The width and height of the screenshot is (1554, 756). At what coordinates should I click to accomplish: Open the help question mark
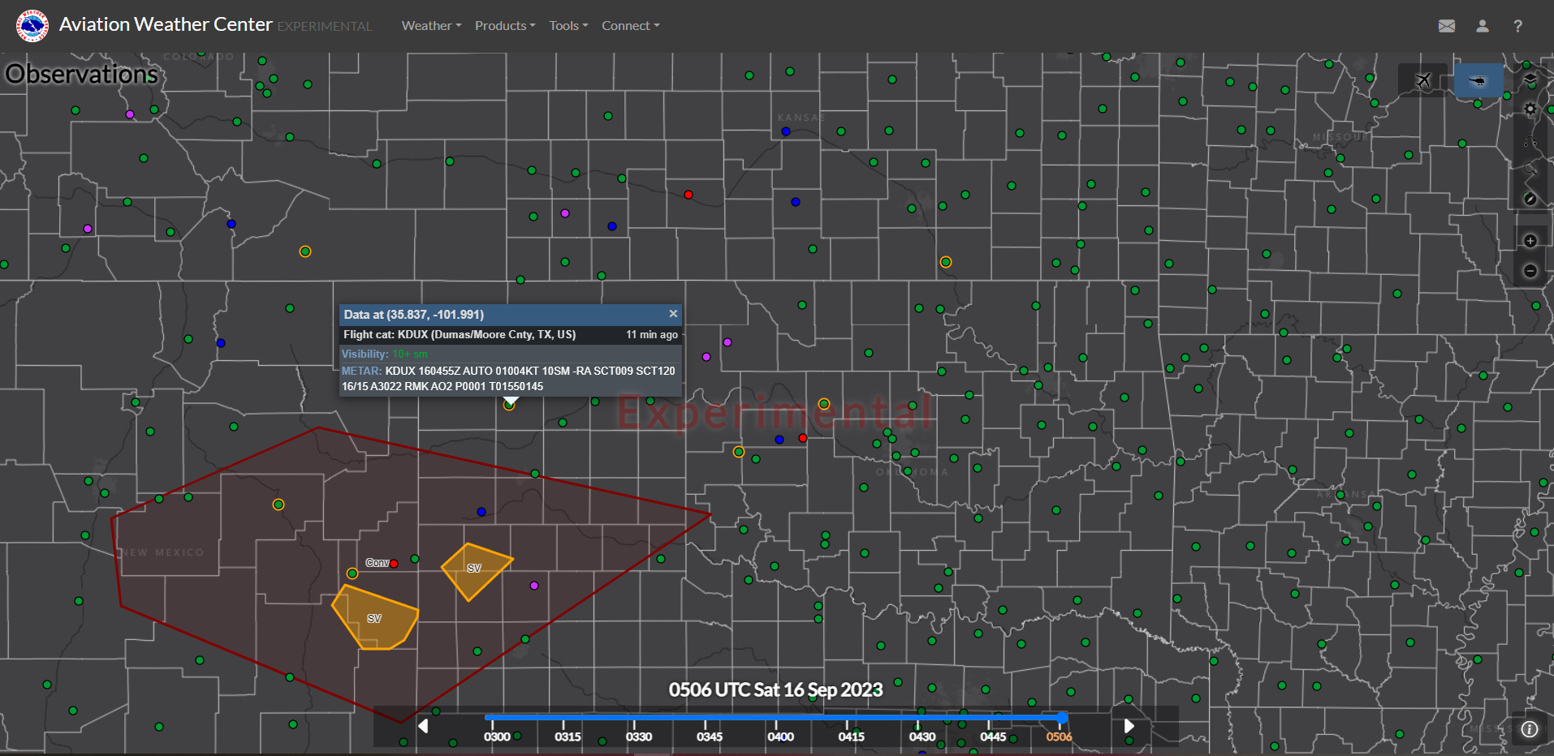[1517, 26]
